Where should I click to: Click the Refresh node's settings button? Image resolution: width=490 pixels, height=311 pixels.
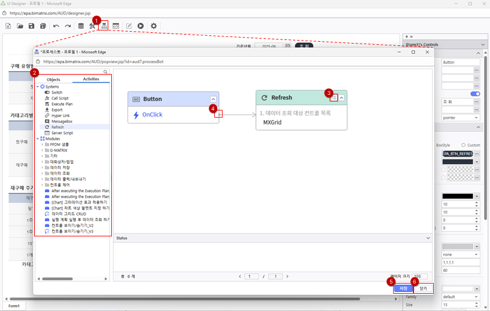pos(334,98)
